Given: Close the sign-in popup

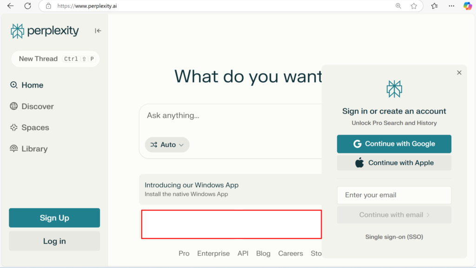Looking at the screenshot, I should (x=459, y=73).
